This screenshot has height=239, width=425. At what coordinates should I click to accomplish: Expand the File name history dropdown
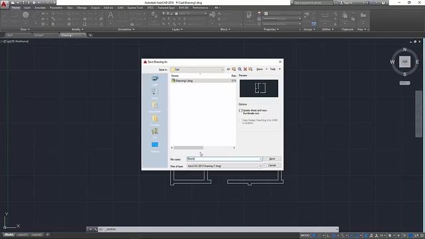click(260, 159)
